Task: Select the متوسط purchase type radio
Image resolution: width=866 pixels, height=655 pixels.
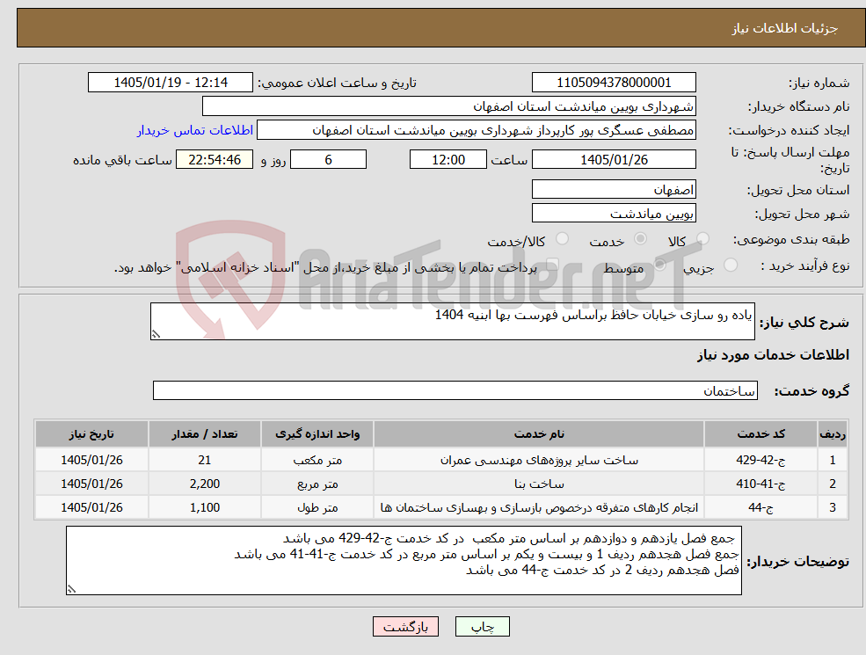Action: pos(660,266)
